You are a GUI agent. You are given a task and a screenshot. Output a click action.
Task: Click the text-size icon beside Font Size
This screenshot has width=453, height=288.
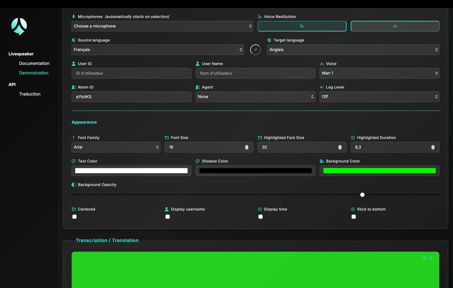[167, 138]
